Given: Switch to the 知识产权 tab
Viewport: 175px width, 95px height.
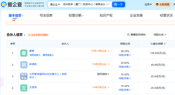Looking at the screenshot, I should click(106, 15).
